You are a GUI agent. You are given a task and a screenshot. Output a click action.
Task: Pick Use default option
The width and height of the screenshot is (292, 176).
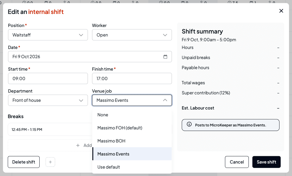click(132, 167)
